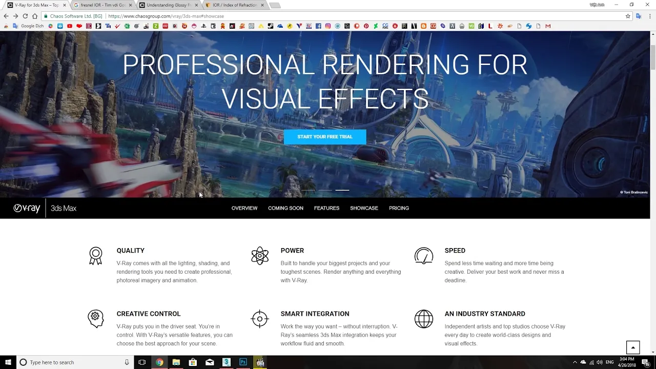Click the taskbar search box
The height and width of the screenshot is (369, 656).
(x=74, y=362)
